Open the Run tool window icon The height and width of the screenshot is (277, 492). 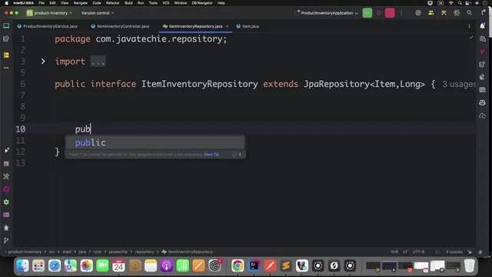pos(6,151)
